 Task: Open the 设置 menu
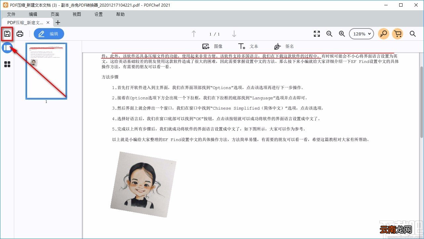tap(99, 14)
